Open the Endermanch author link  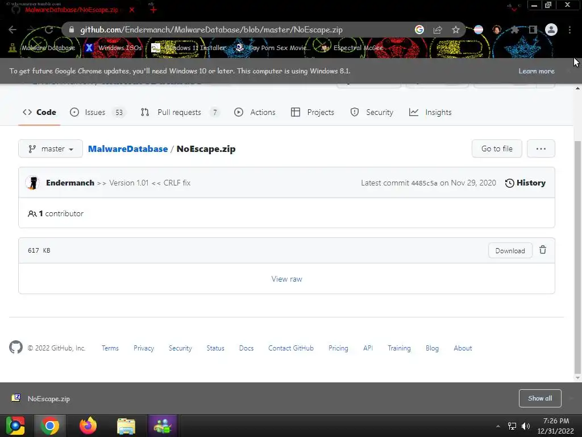click(x=70, y=183)
